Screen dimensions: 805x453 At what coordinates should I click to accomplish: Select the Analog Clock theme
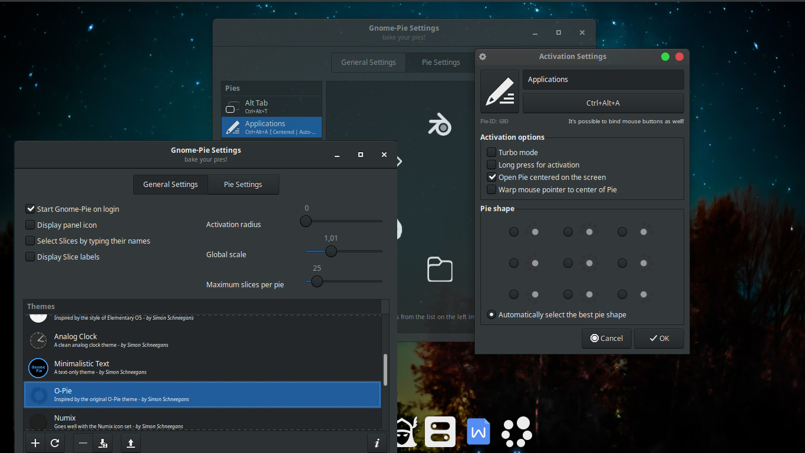(x=177, y=340)
